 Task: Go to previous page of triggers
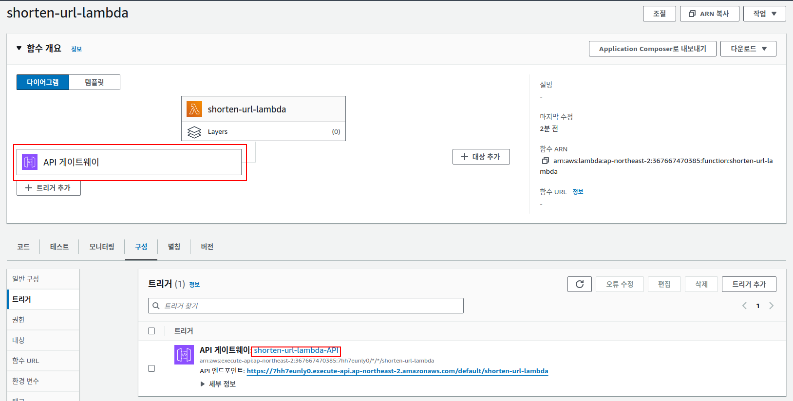[744, 306]
